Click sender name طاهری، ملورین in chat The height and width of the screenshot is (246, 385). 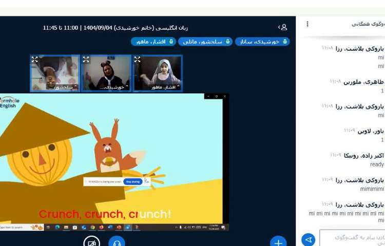pos(363,82)
